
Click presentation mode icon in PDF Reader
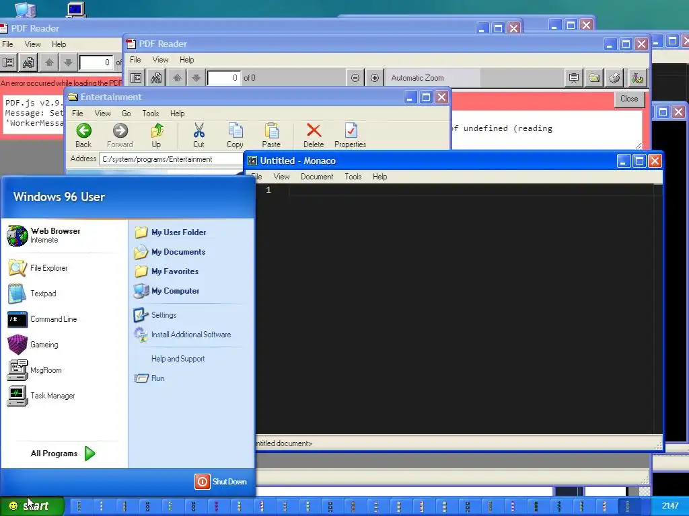[573, 78]
